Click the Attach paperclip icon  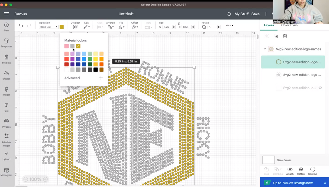coord(290,171)
